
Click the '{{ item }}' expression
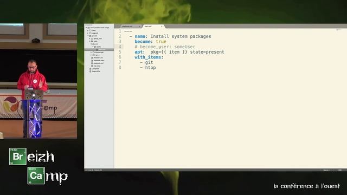point(174,52)
